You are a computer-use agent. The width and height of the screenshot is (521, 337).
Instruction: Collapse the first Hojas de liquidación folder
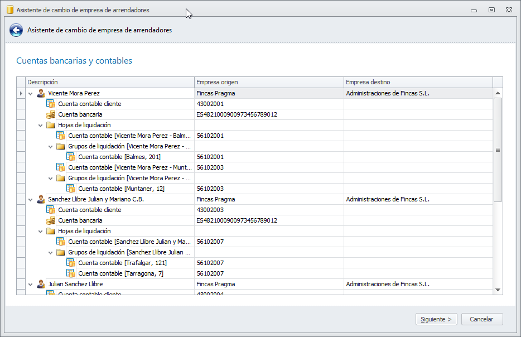tap(41, 126)
